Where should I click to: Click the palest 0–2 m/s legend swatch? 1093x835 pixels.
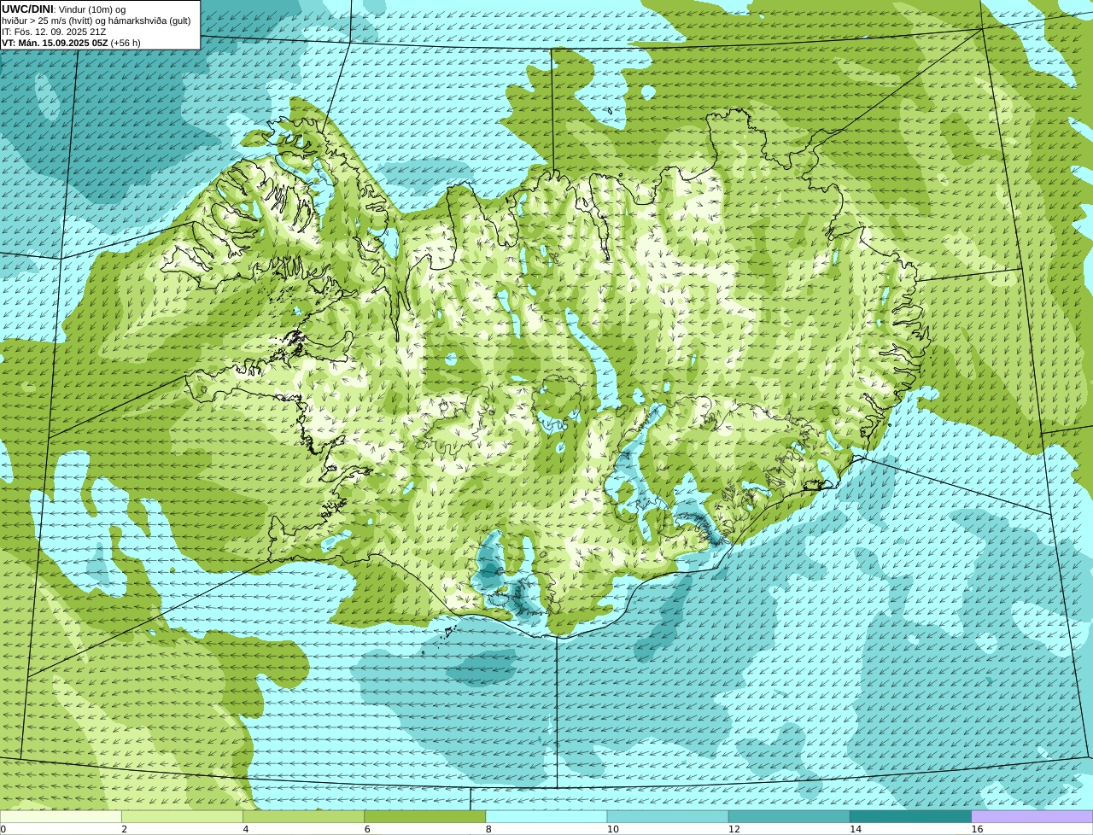pos(61,816)
